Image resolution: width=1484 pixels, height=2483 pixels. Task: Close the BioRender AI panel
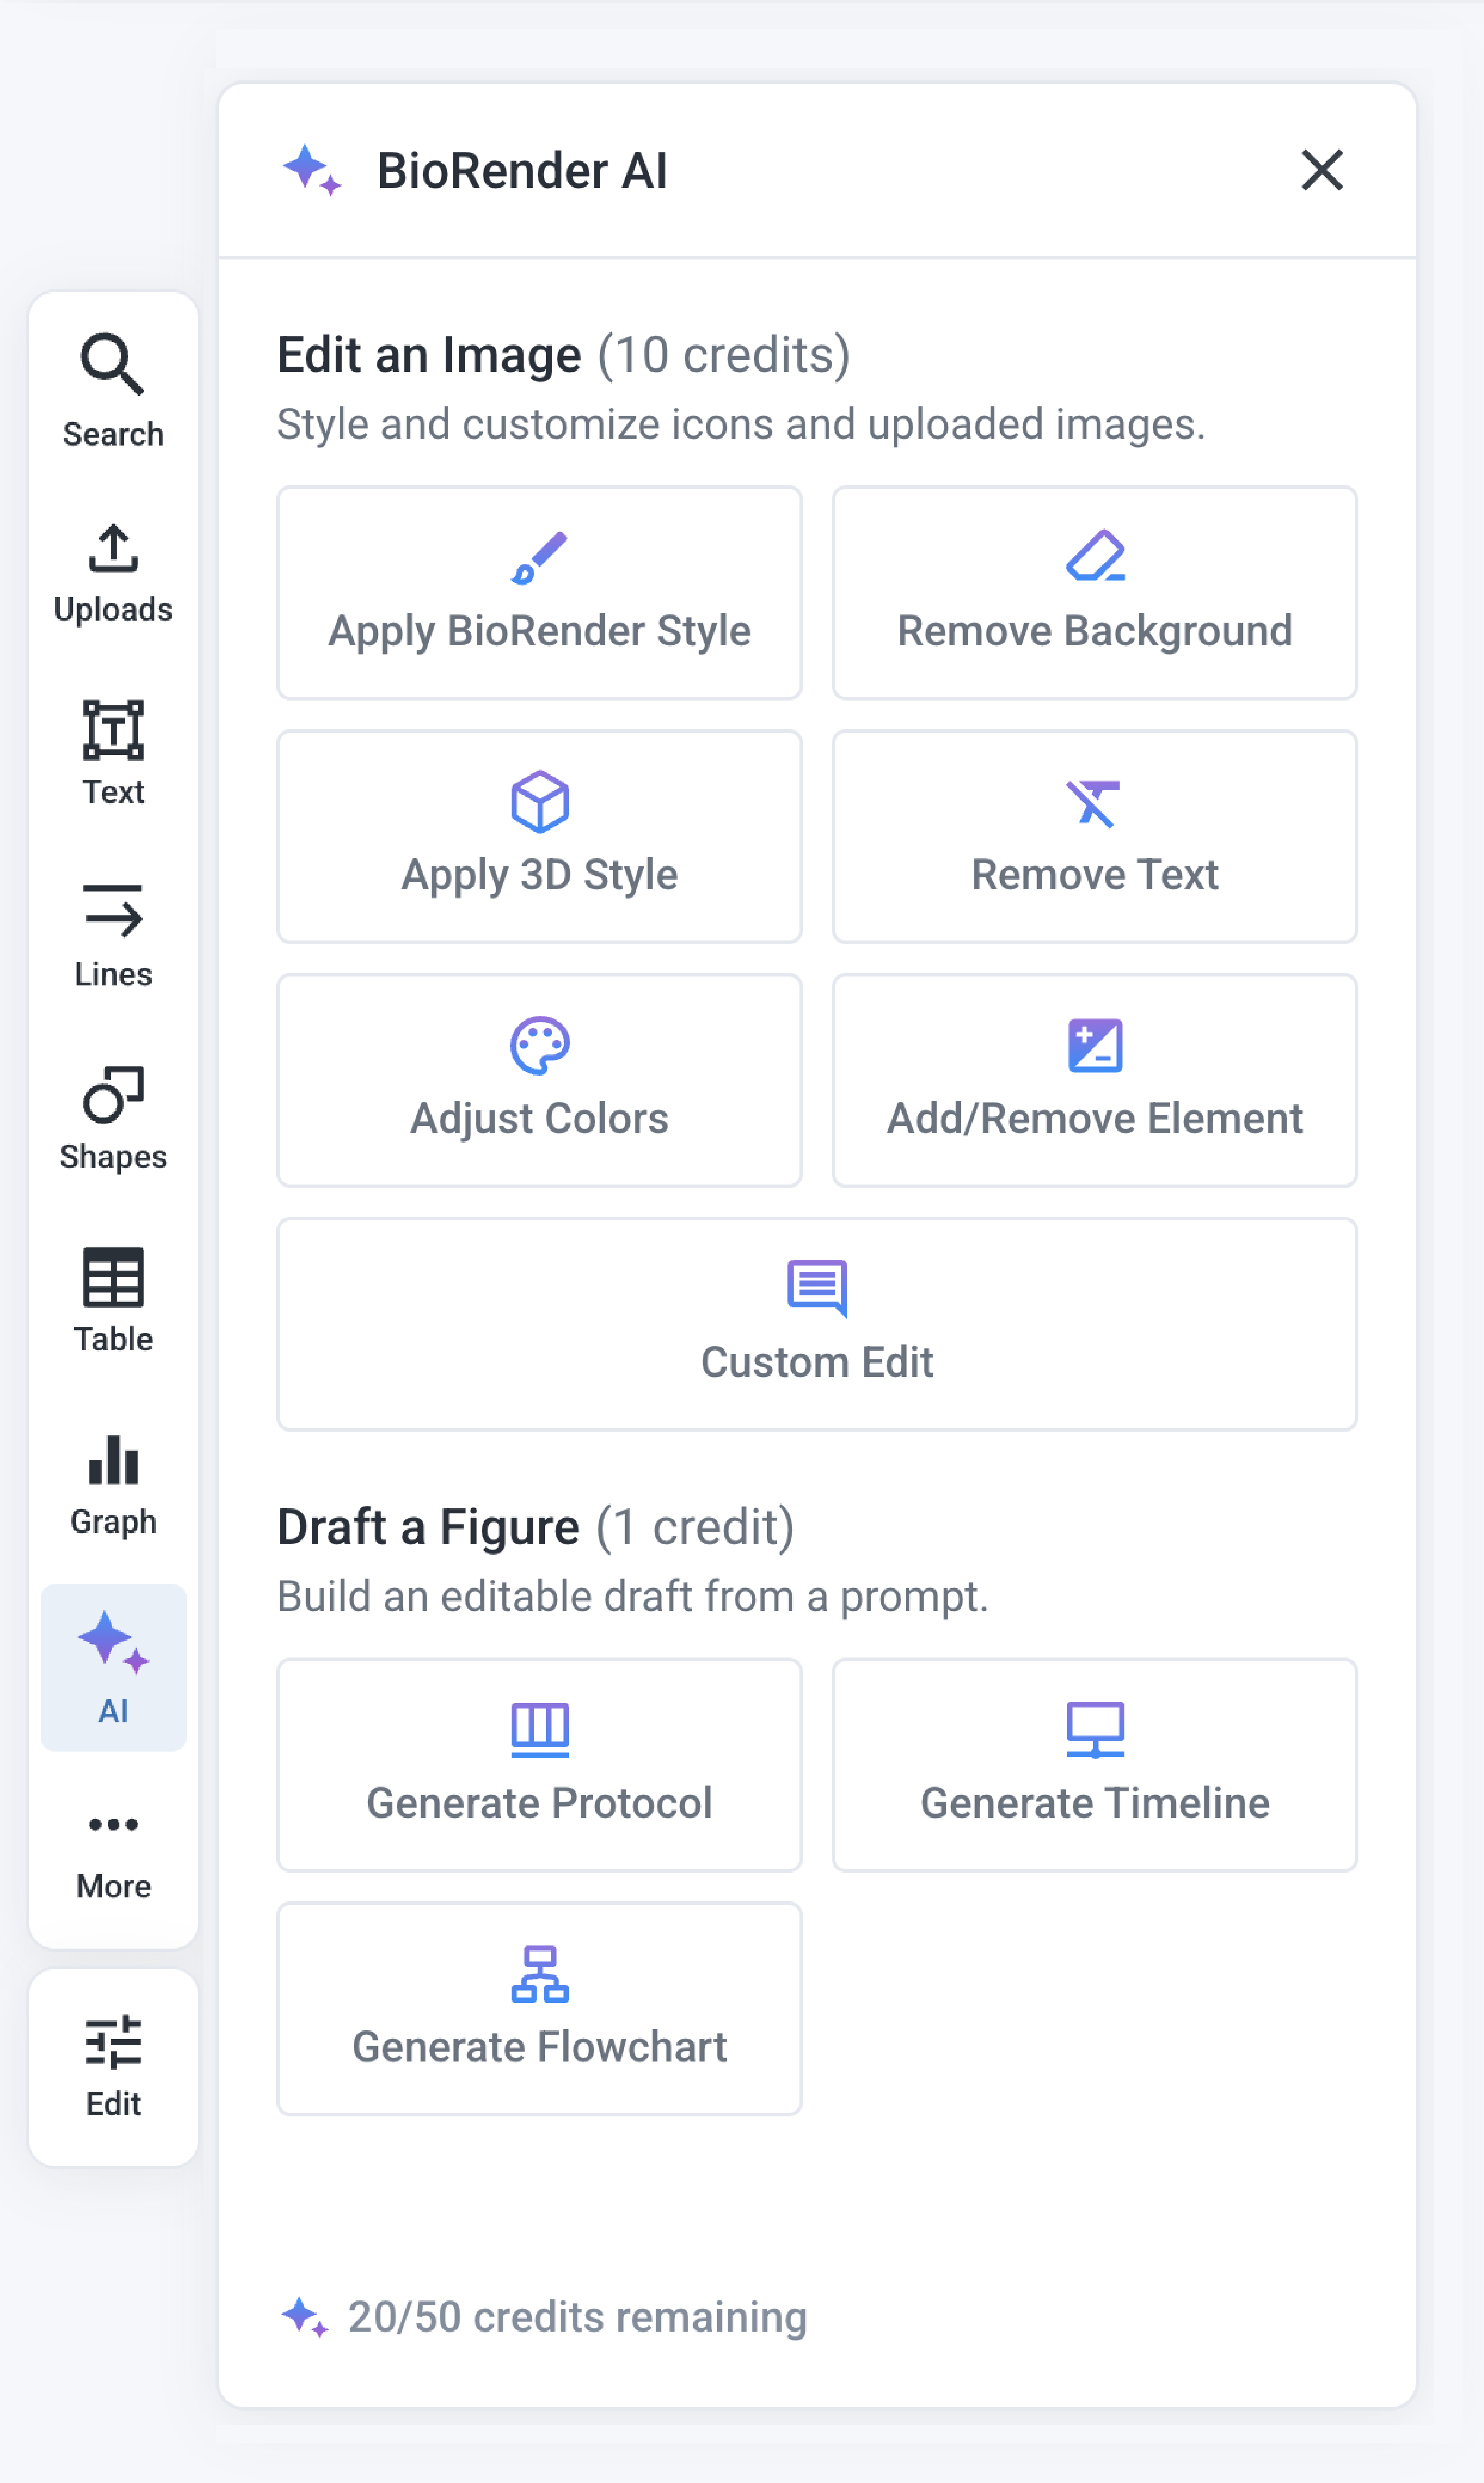point(1321,170)
